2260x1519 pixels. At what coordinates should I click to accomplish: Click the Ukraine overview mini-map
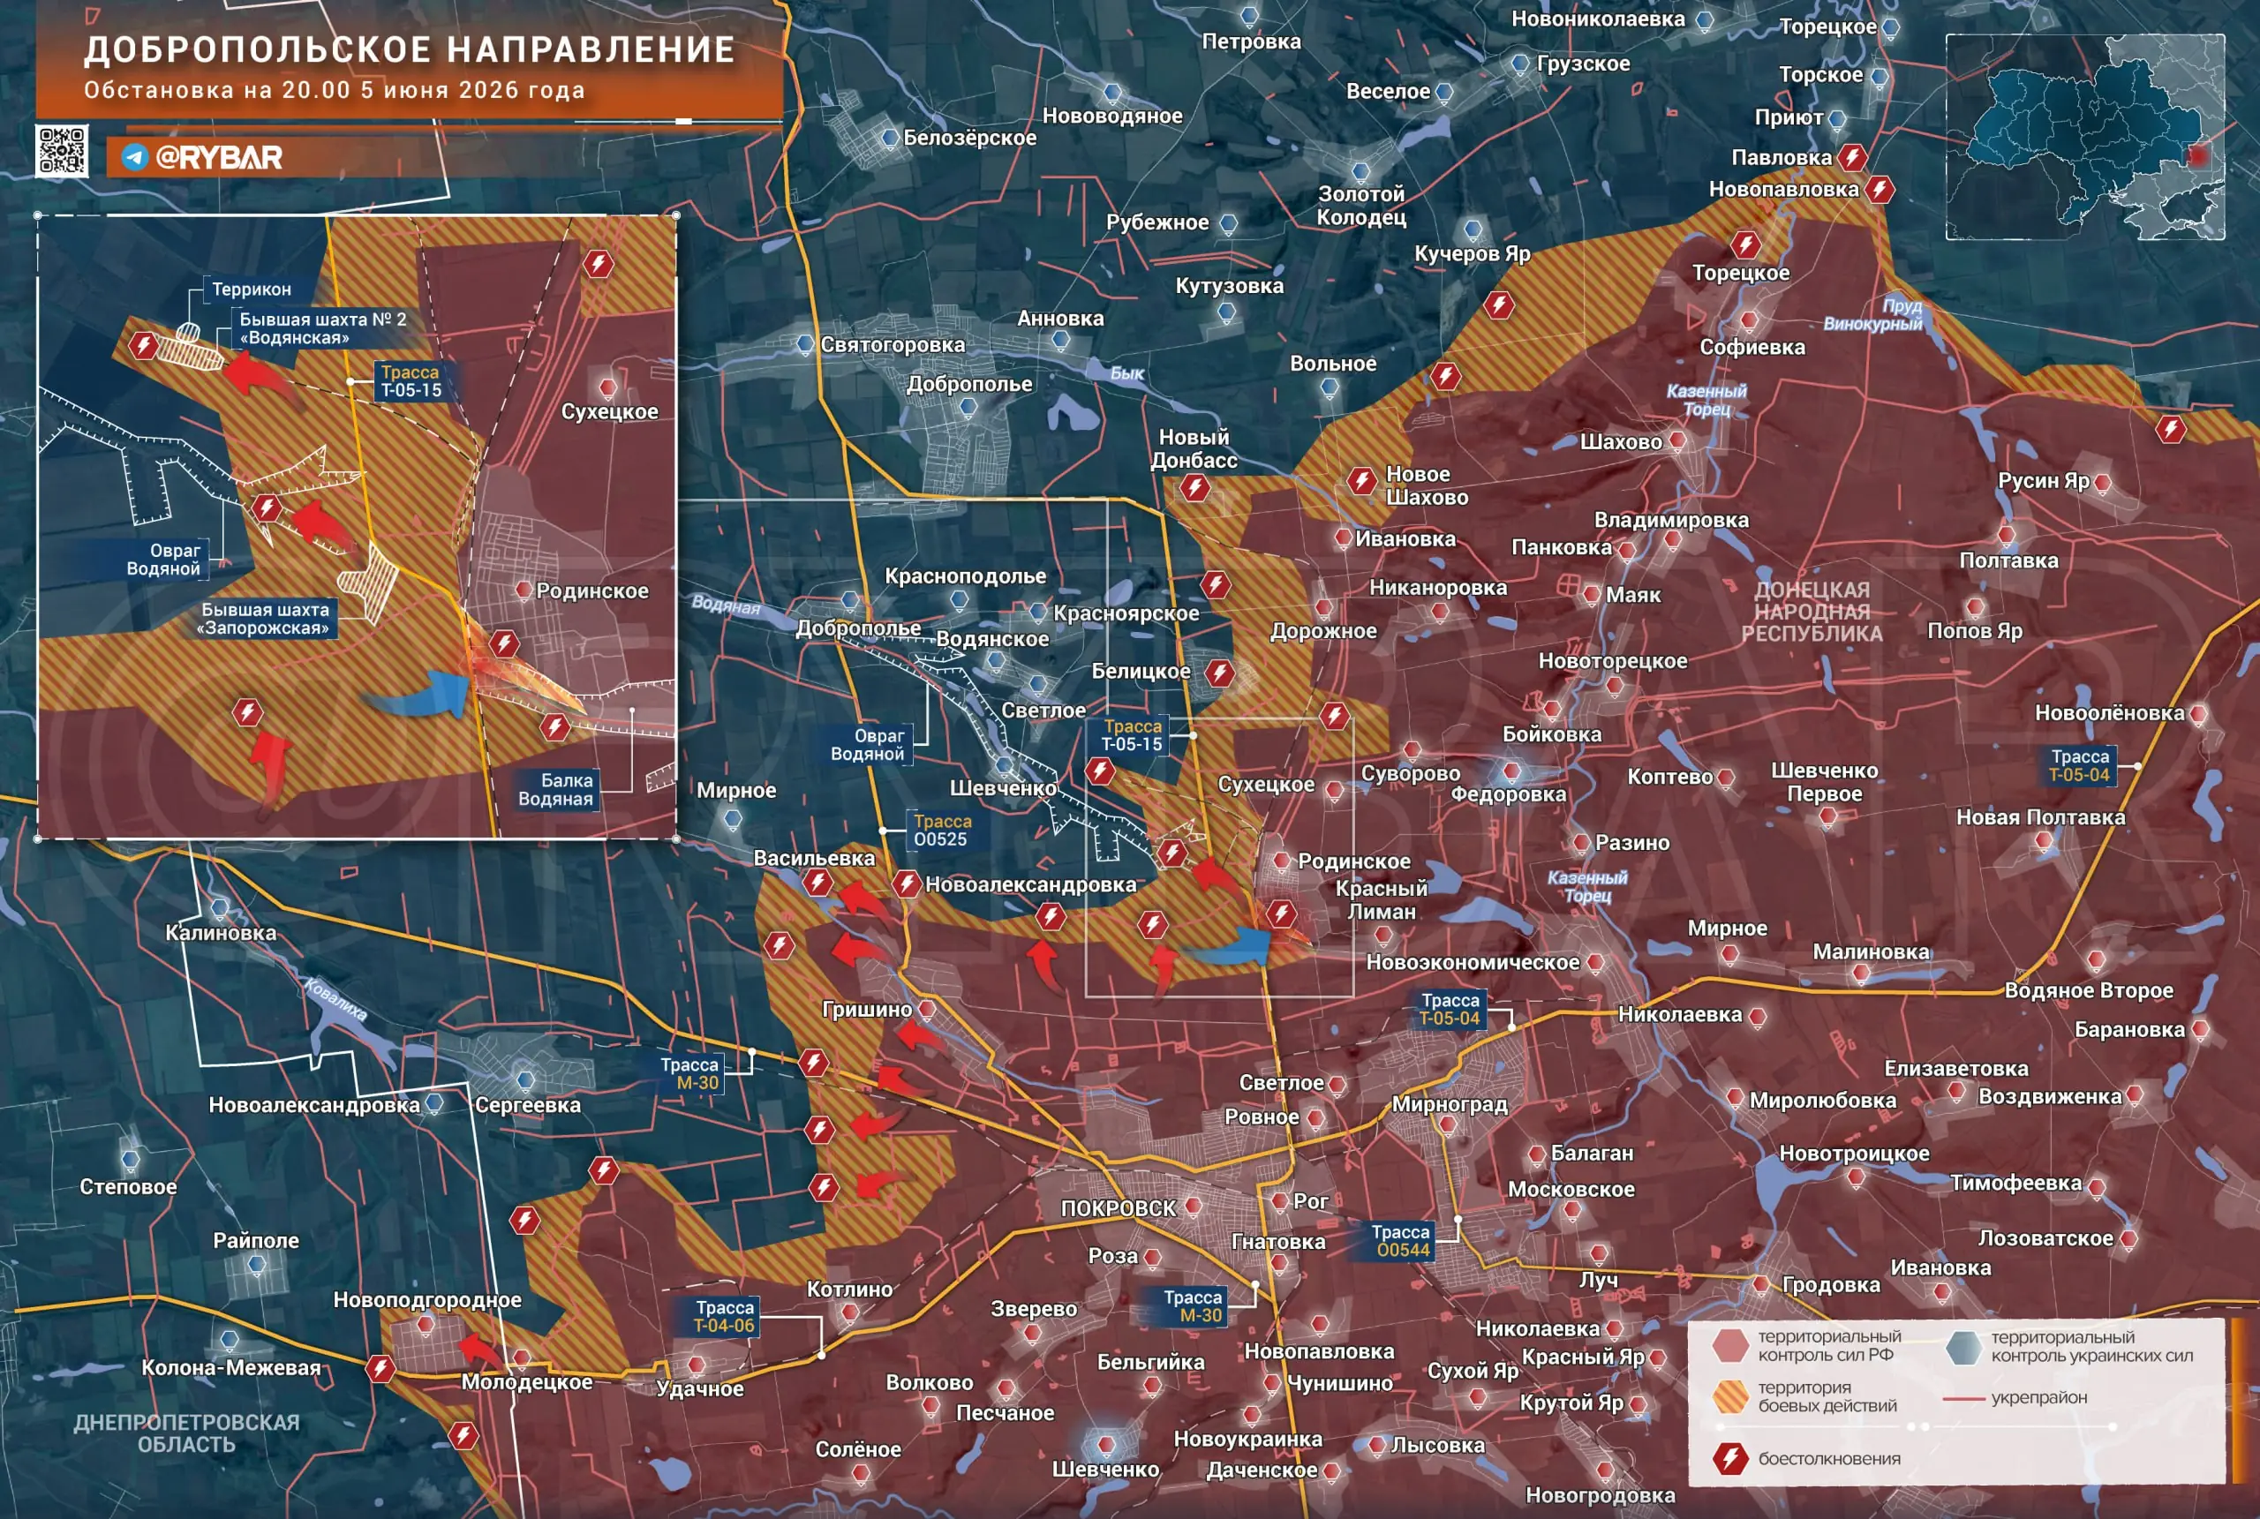click(x=2085, y=137)
